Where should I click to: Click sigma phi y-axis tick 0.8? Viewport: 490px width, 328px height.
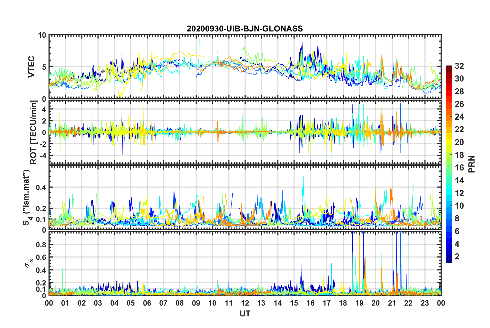[x=41, y=244]
